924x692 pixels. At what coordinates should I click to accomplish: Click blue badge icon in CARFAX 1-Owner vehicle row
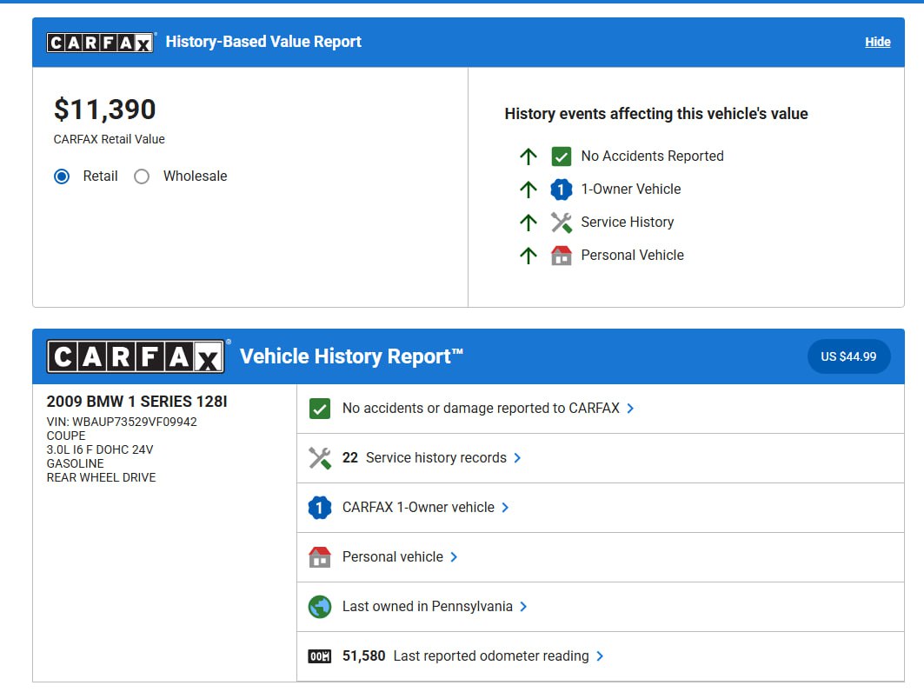(319, 508)
